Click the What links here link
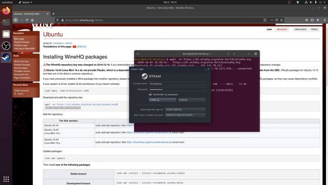 point(22,62)
